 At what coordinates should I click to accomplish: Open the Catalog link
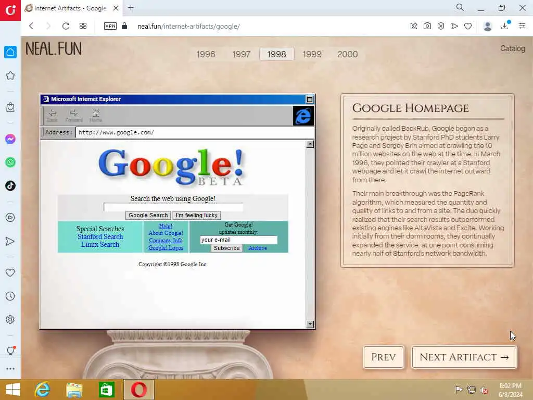[512, 48]
